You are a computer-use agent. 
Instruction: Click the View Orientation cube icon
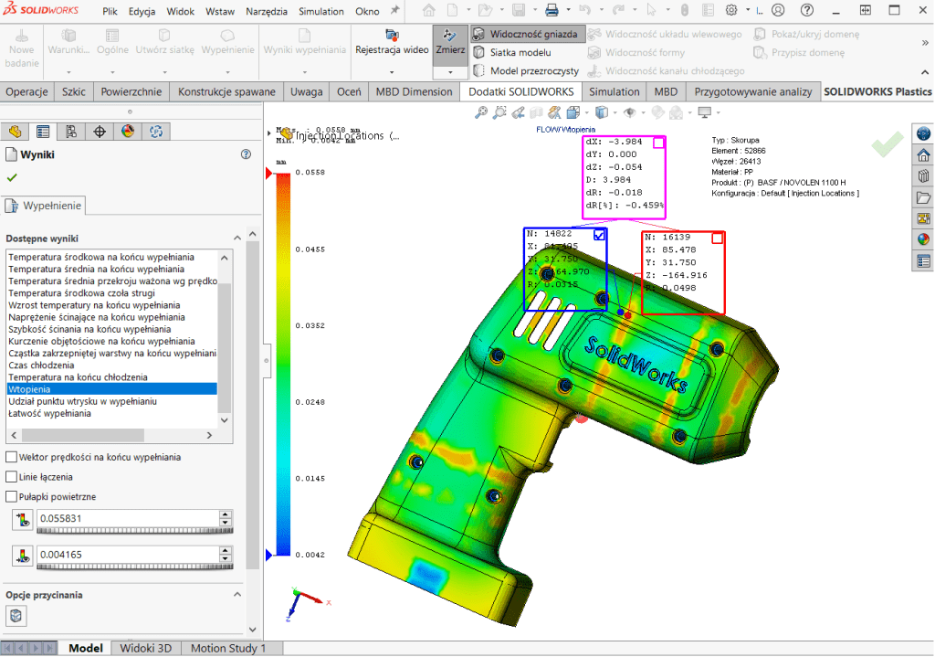(x=573, y=112)
